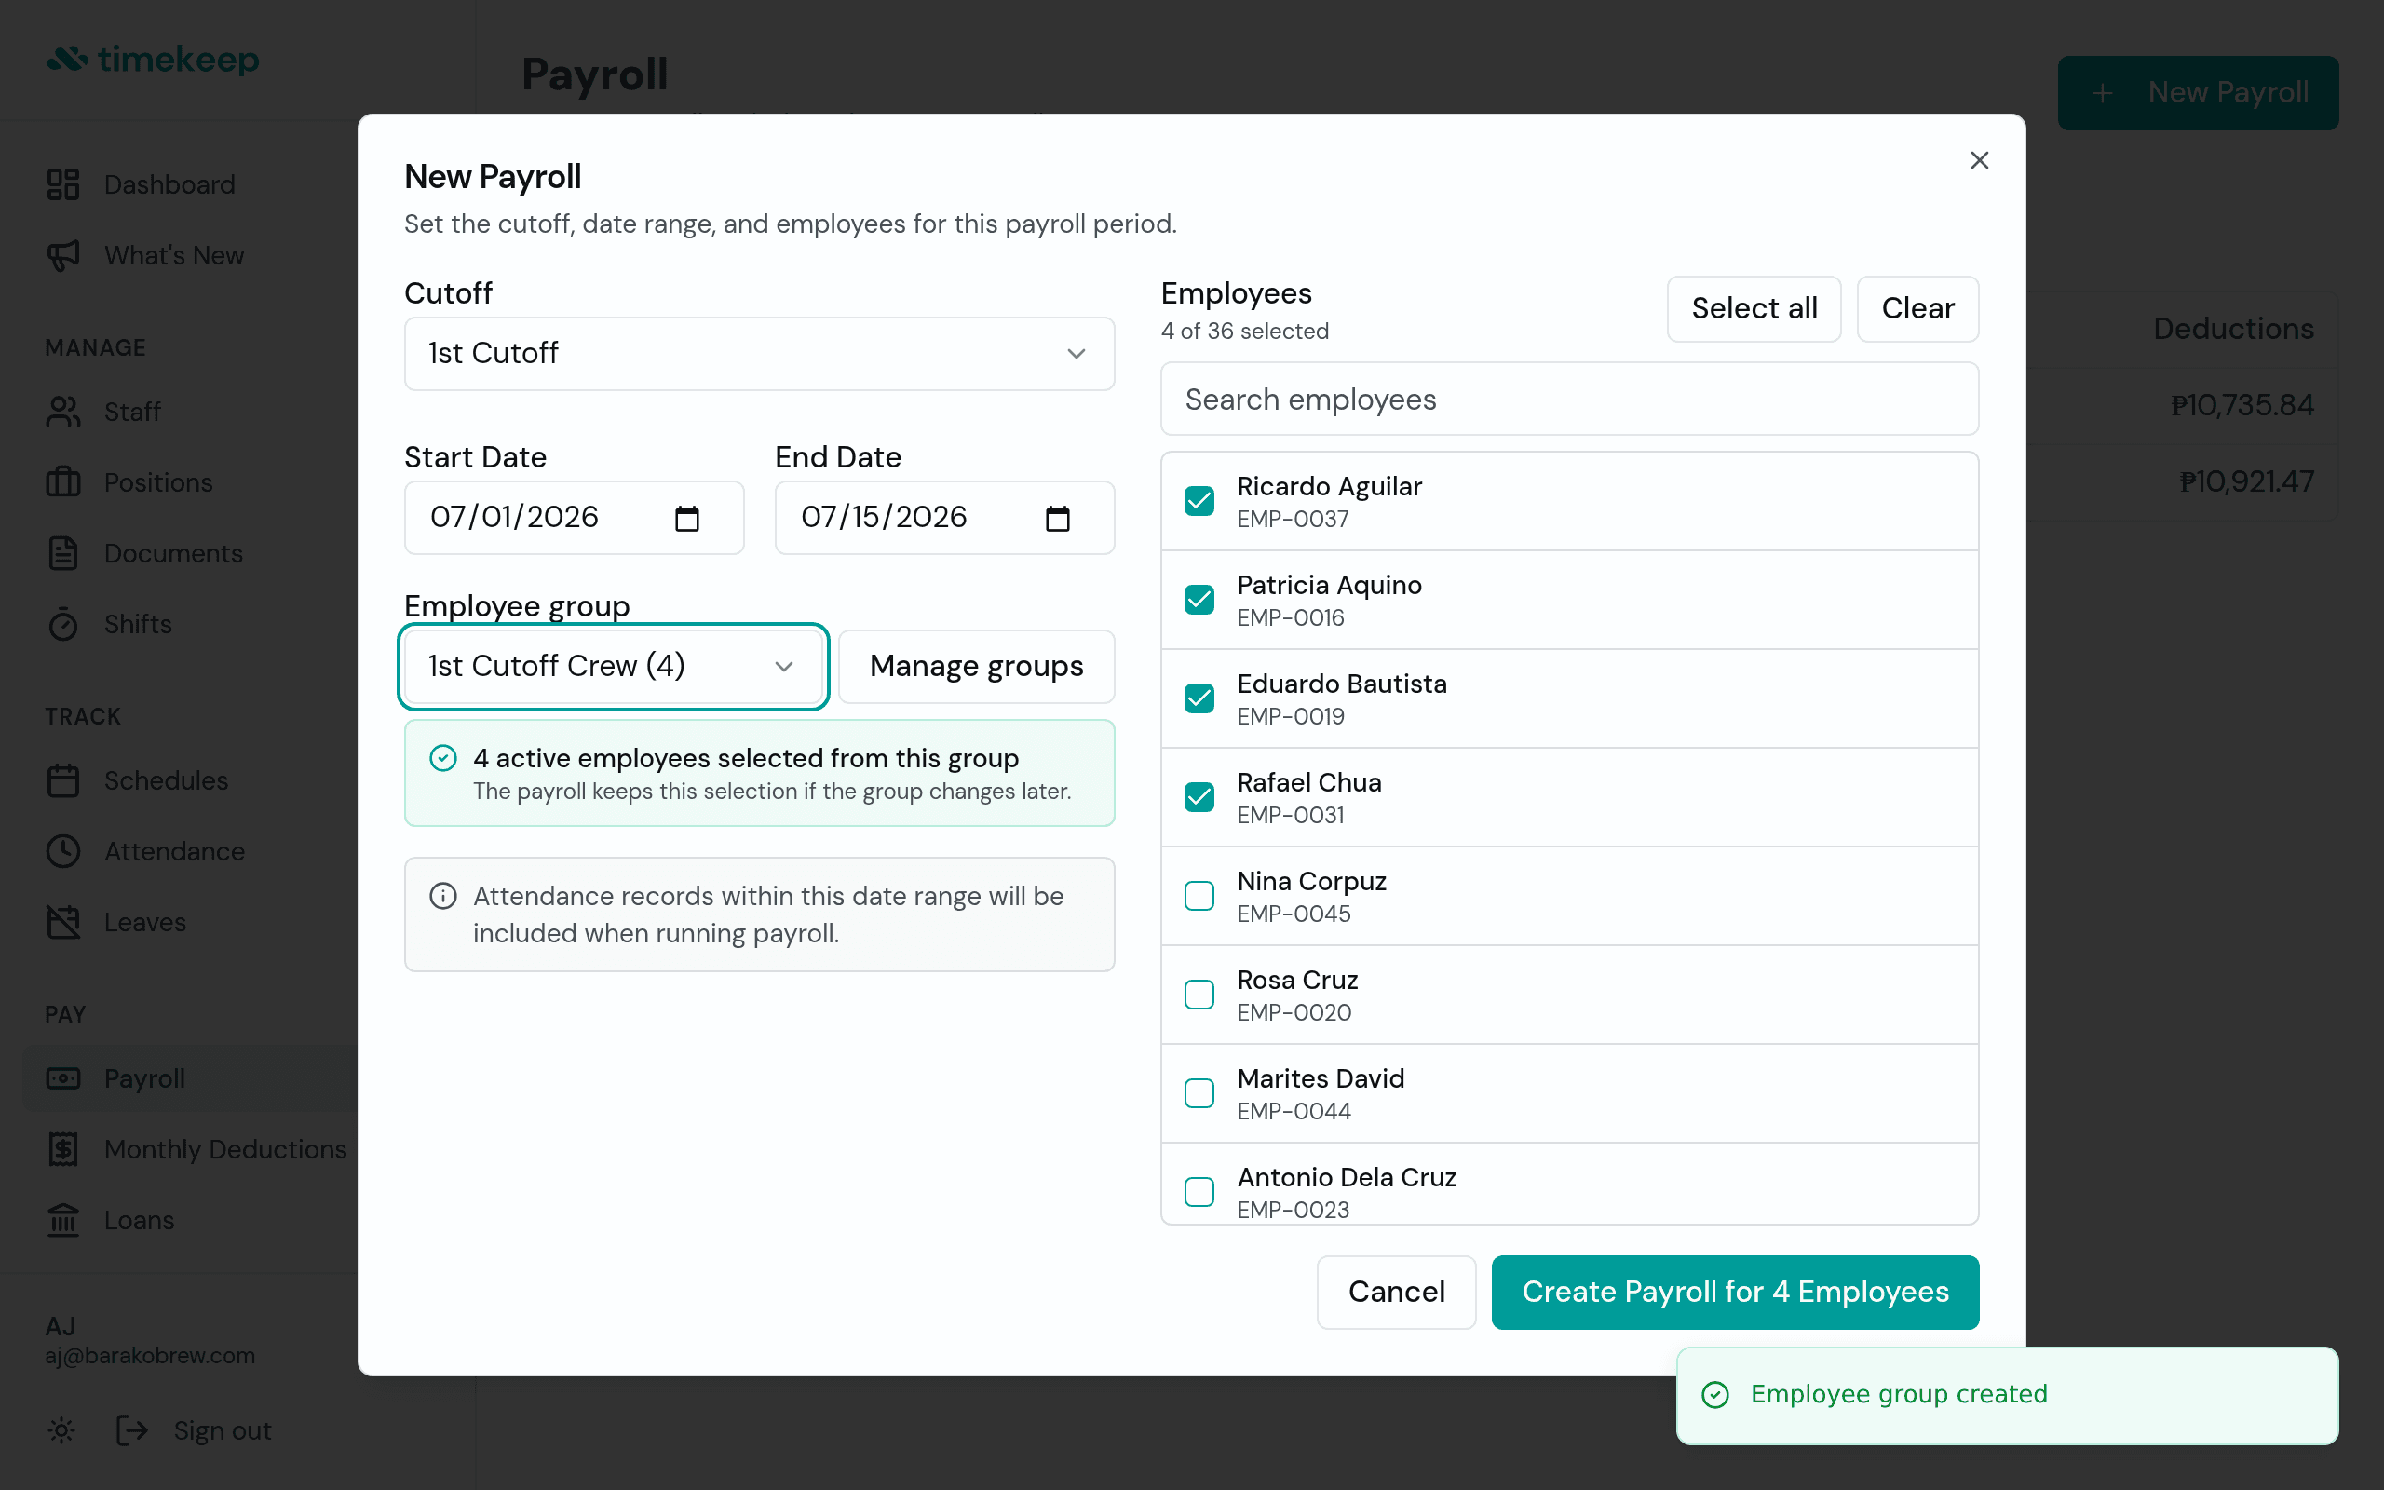Uncheck Rafael Chua checkbox

tap(1199, 796)
